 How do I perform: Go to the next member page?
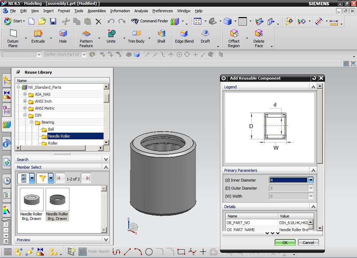tap(86, 178)
